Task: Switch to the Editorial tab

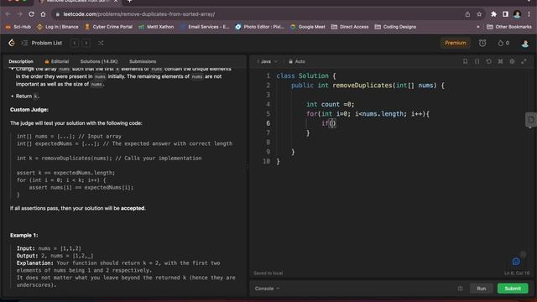Action: click(57, 61)
